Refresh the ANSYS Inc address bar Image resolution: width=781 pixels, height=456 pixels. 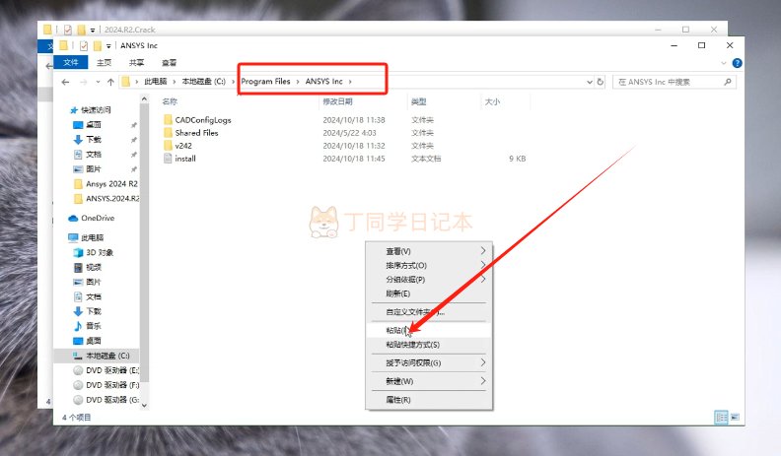point(601,82)
